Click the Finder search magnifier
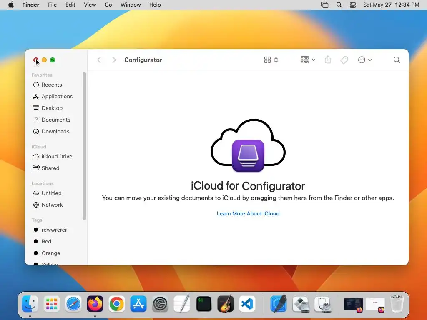The height and width of the screenshot is (320, 427). point(397,60)
